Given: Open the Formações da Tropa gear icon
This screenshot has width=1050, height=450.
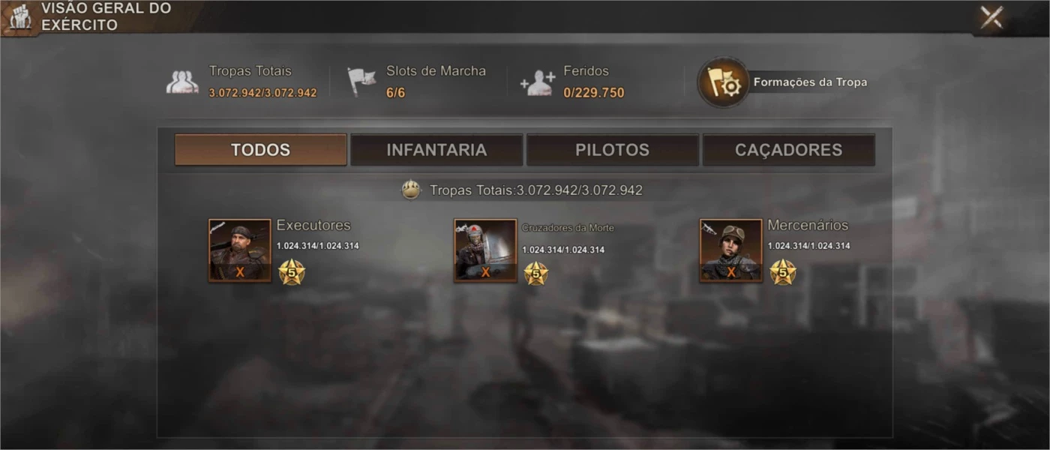Looking at the screenshot, I should (724, 82).
